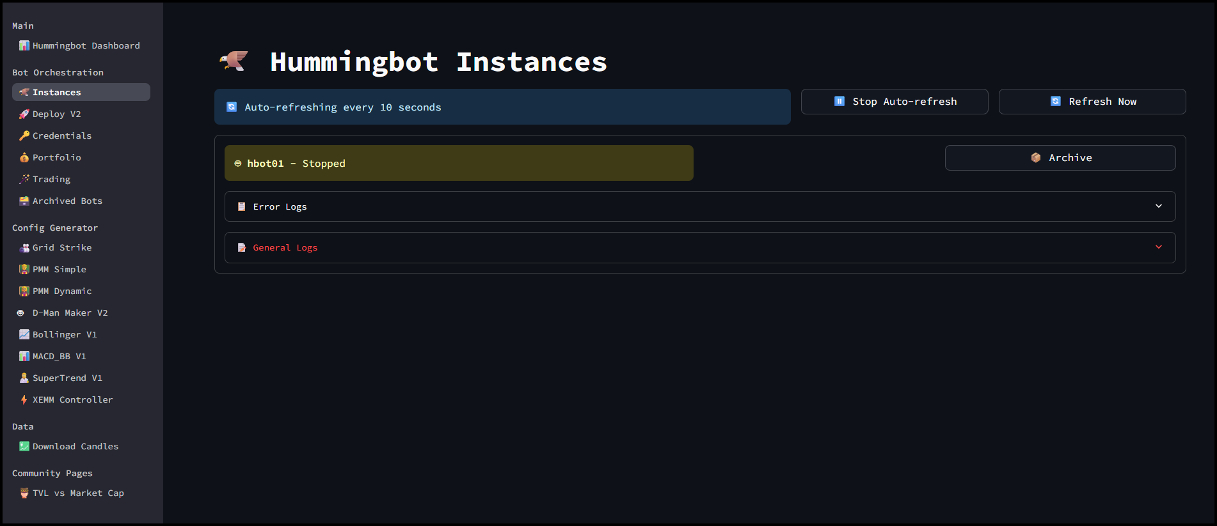Expand the General Logs chevron

(x=1158, y=247)
